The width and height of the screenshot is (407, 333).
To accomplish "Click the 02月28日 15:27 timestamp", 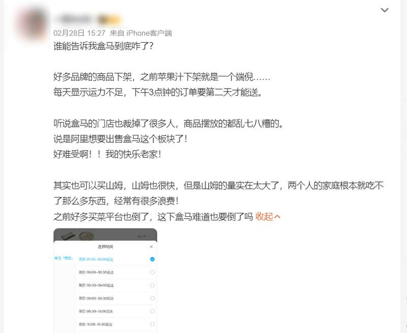I will [79, 33].
